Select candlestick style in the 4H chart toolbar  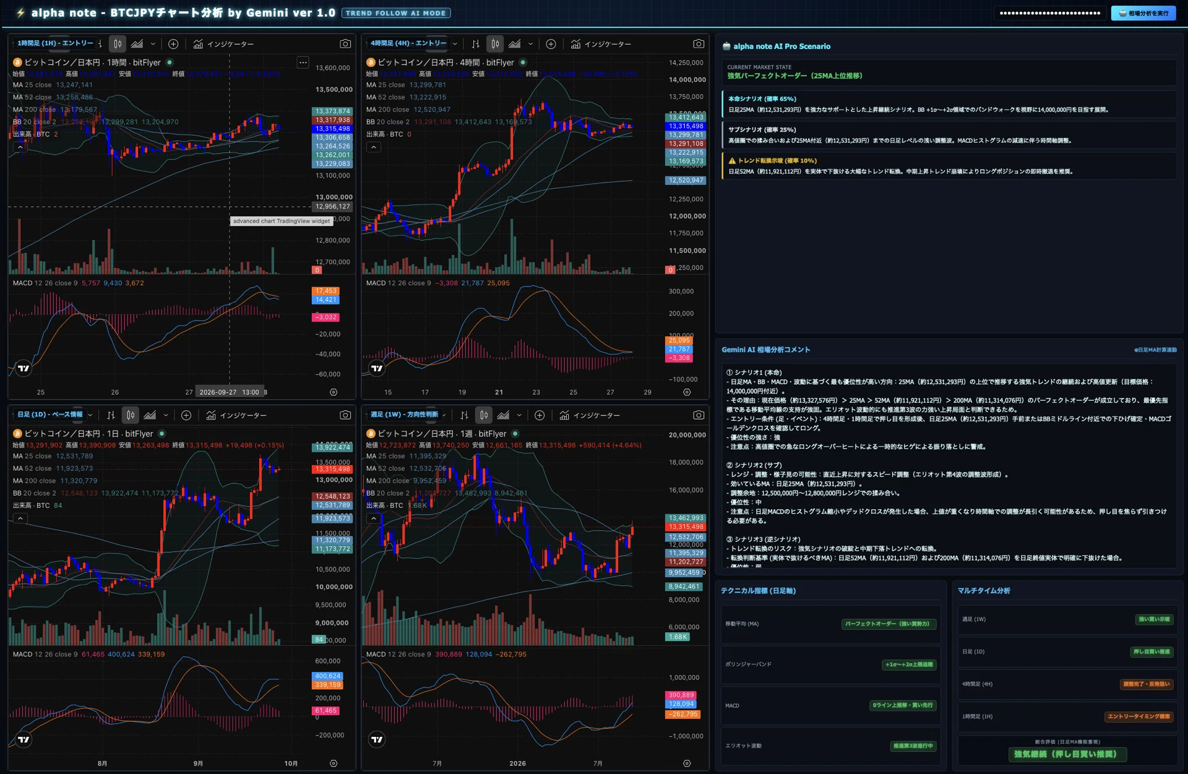pos(495,44)
